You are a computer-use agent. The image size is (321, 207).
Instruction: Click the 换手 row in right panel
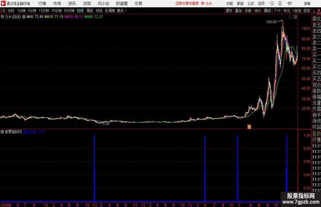316,115
